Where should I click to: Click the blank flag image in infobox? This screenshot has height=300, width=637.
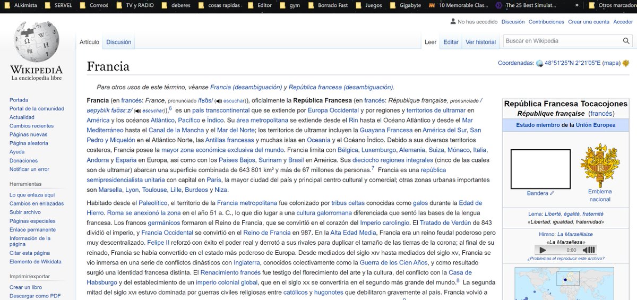540,169
